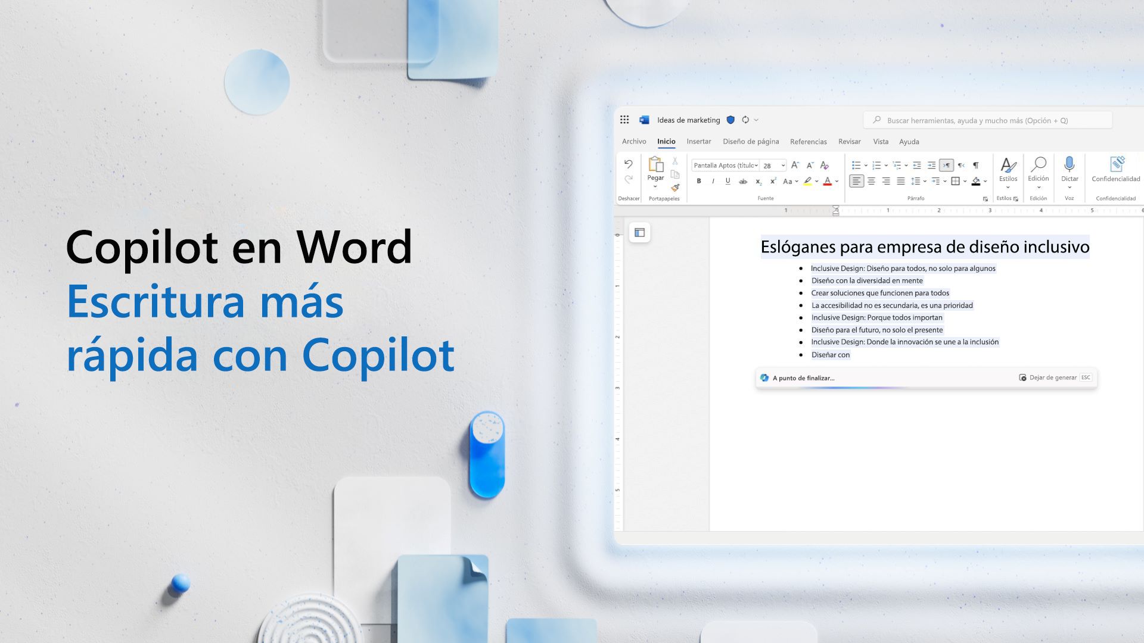The width and height of the screenshot is (1144, 643).
Task: Open the Referencias tab
Action: pos(809,142)
